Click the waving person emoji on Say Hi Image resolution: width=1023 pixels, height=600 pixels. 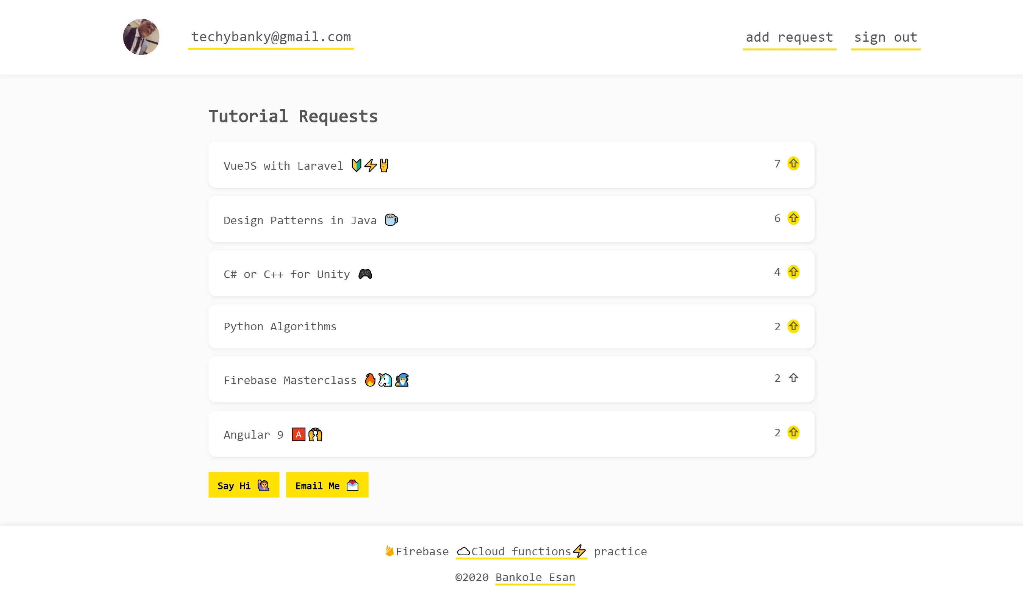coord(263,485)
